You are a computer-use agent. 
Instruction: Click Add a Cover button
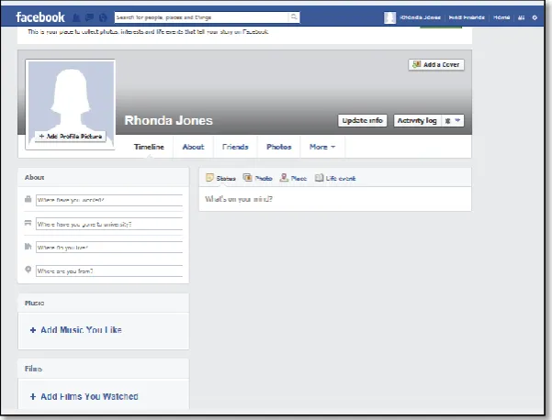coord(436,65)
